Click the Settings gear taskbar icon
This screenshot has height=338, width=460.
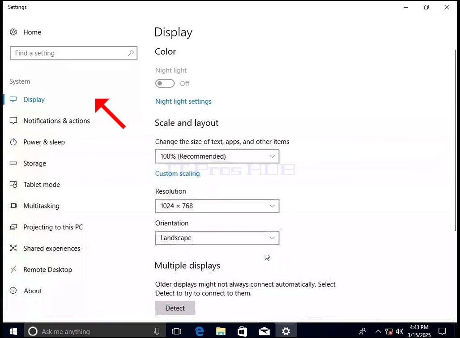pos(286,331)
